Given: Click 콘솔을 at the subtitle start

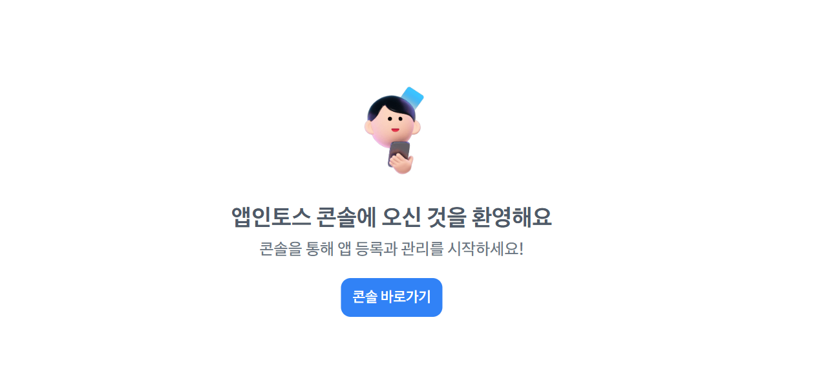Looking at the screenshot, I should click(x=281, y=249).
